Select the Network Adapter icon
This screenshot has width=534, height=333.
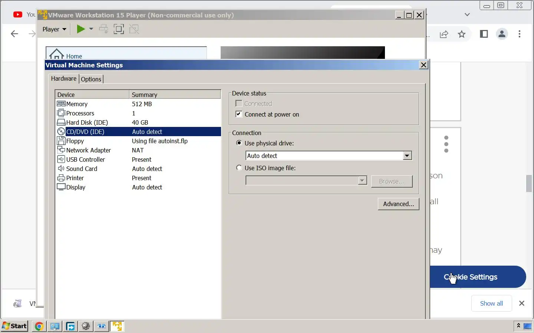click(61, 150)
